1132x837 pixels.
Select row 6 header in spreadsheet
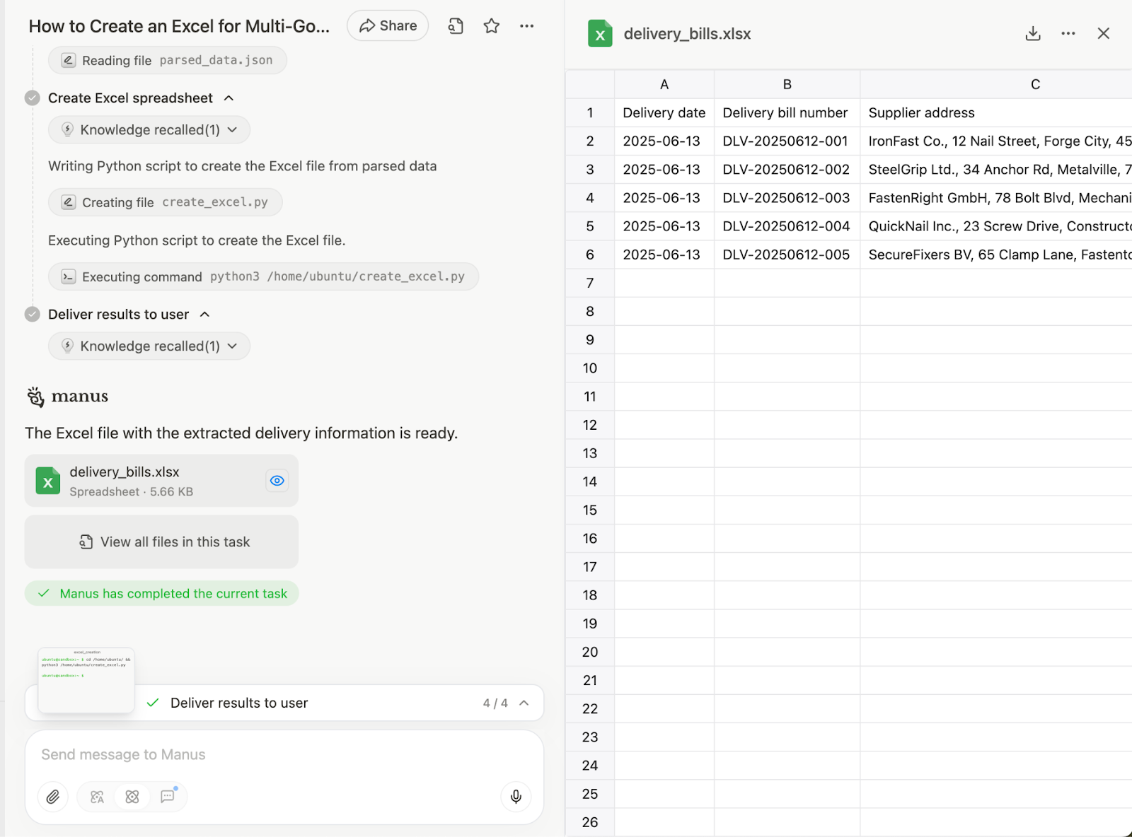pos(590,254)
